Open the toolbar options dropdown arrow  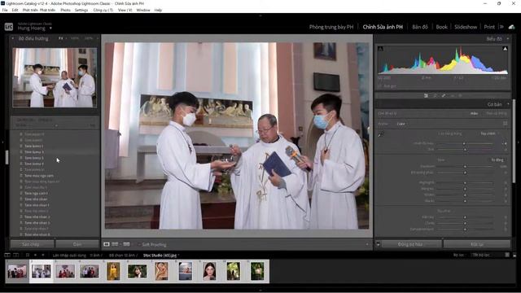click(x=367, y=244)
